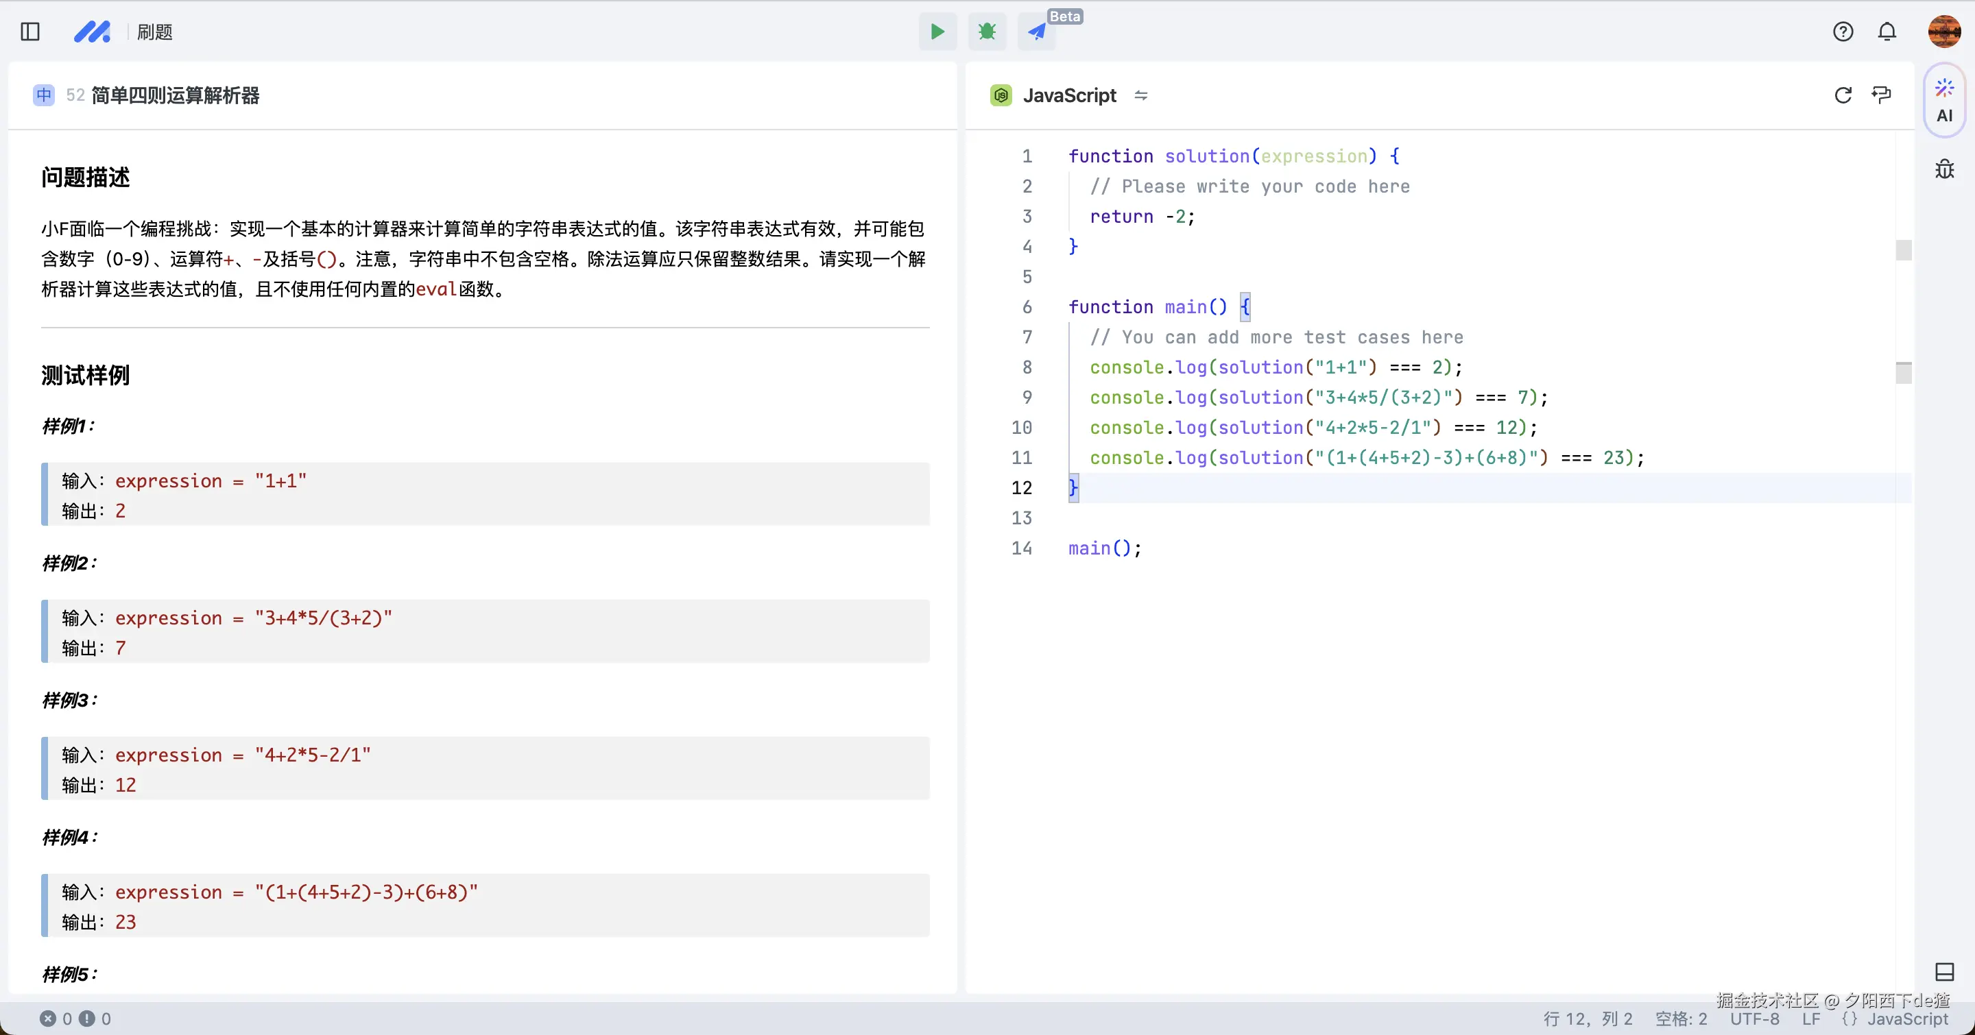Click the bug icon in right sidebar
This screenshot has width=1975, height=1035.
coord(1943,169)
